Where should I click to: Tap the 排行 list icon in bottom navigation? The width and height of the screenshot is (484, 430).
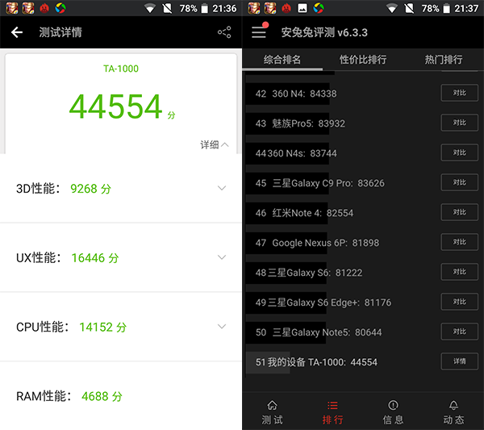click(x=332, y=405)
